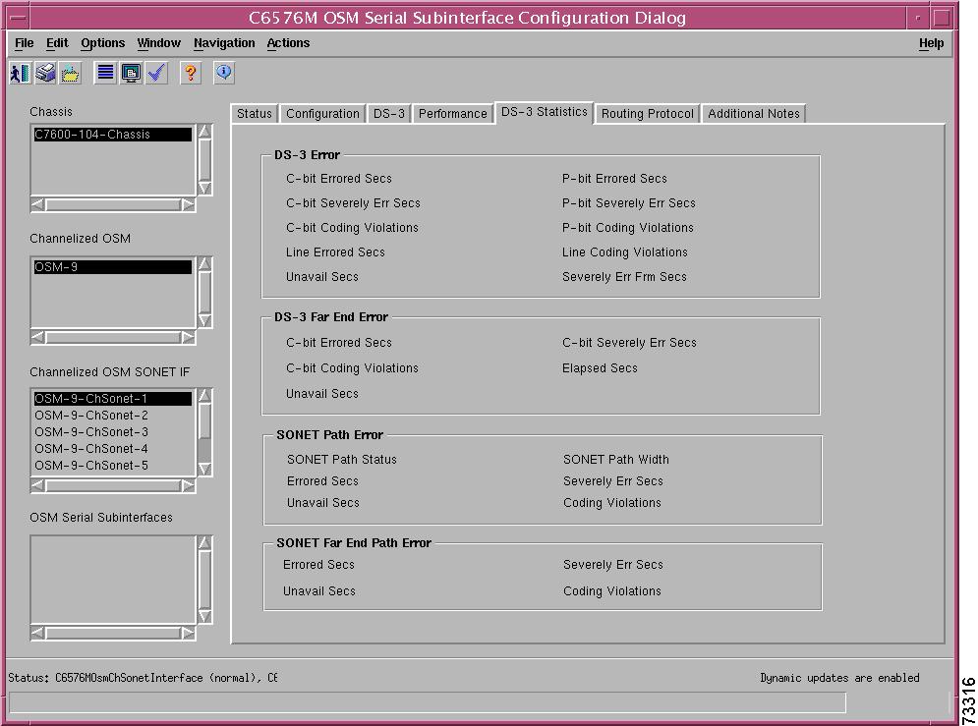
Task: Click the horizontal lines list toolbar icon
Action: pyautogui.click(x=105, y=74)
